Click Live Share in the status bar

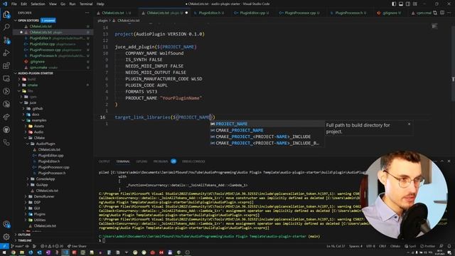click(x=77, y=246)
